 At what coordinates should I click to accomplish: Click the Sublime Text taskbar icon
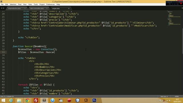[x=44, y=100]
